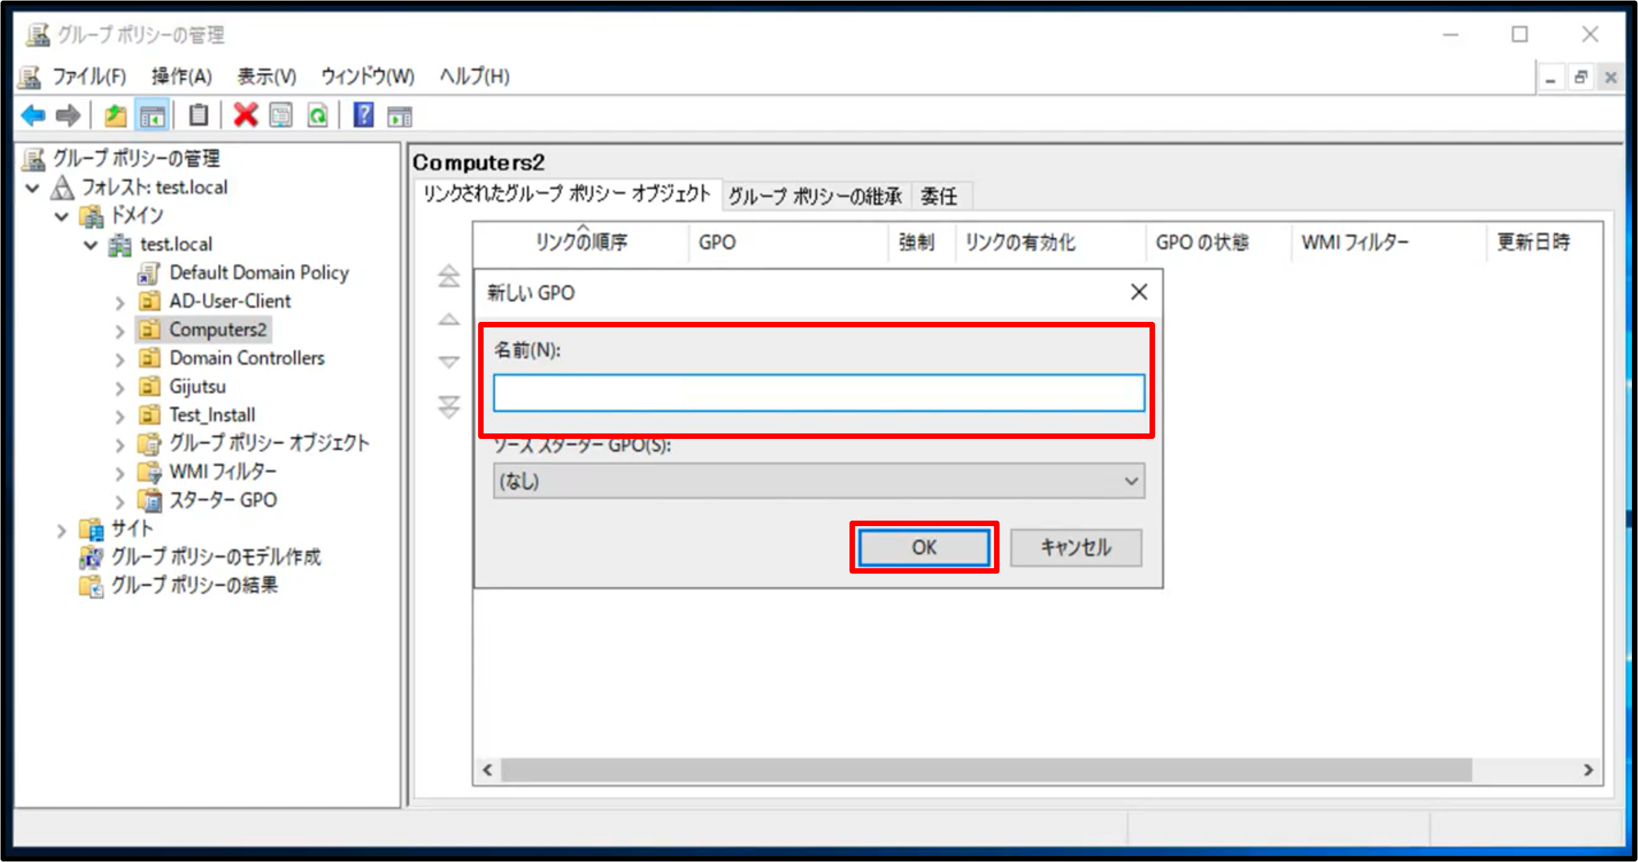Select Domain Controllers in tree
The height and width of the screenshot is (862, 1638).
(x=247, y=358)
